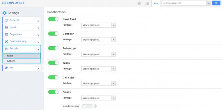Image resolution: width=222 pixels, height=110 pixels.
Task: Enable the Include Hashtag toggle
Action: pyautogui.click(x=87, y=106)
